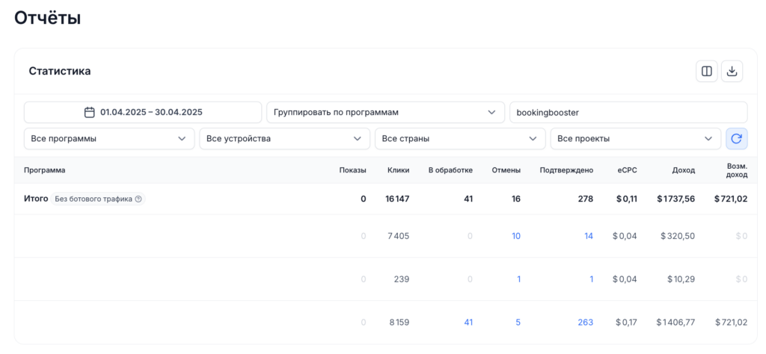766x354 pixels.
Task: Click the Подтверждено column header
Action: [566, 170]
